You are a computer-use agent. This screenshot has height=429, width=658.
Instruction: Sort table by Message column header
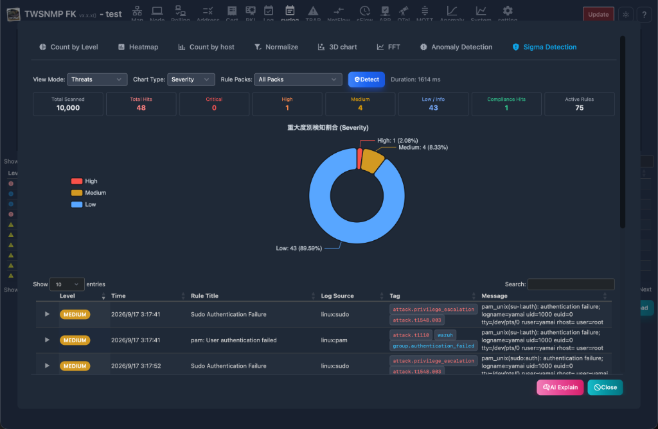[544, 296]
